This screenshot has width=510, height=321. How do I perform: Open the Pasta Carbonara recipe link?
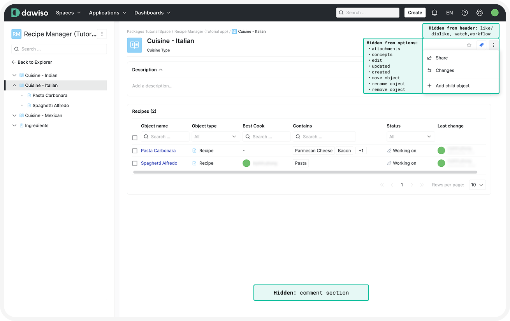pos(158,151)
